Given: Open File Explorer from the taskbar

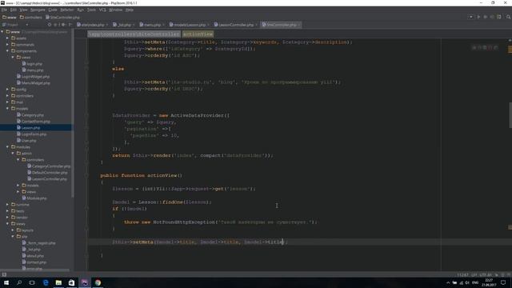Looking at the screenshot, I should tap(58, 282).
